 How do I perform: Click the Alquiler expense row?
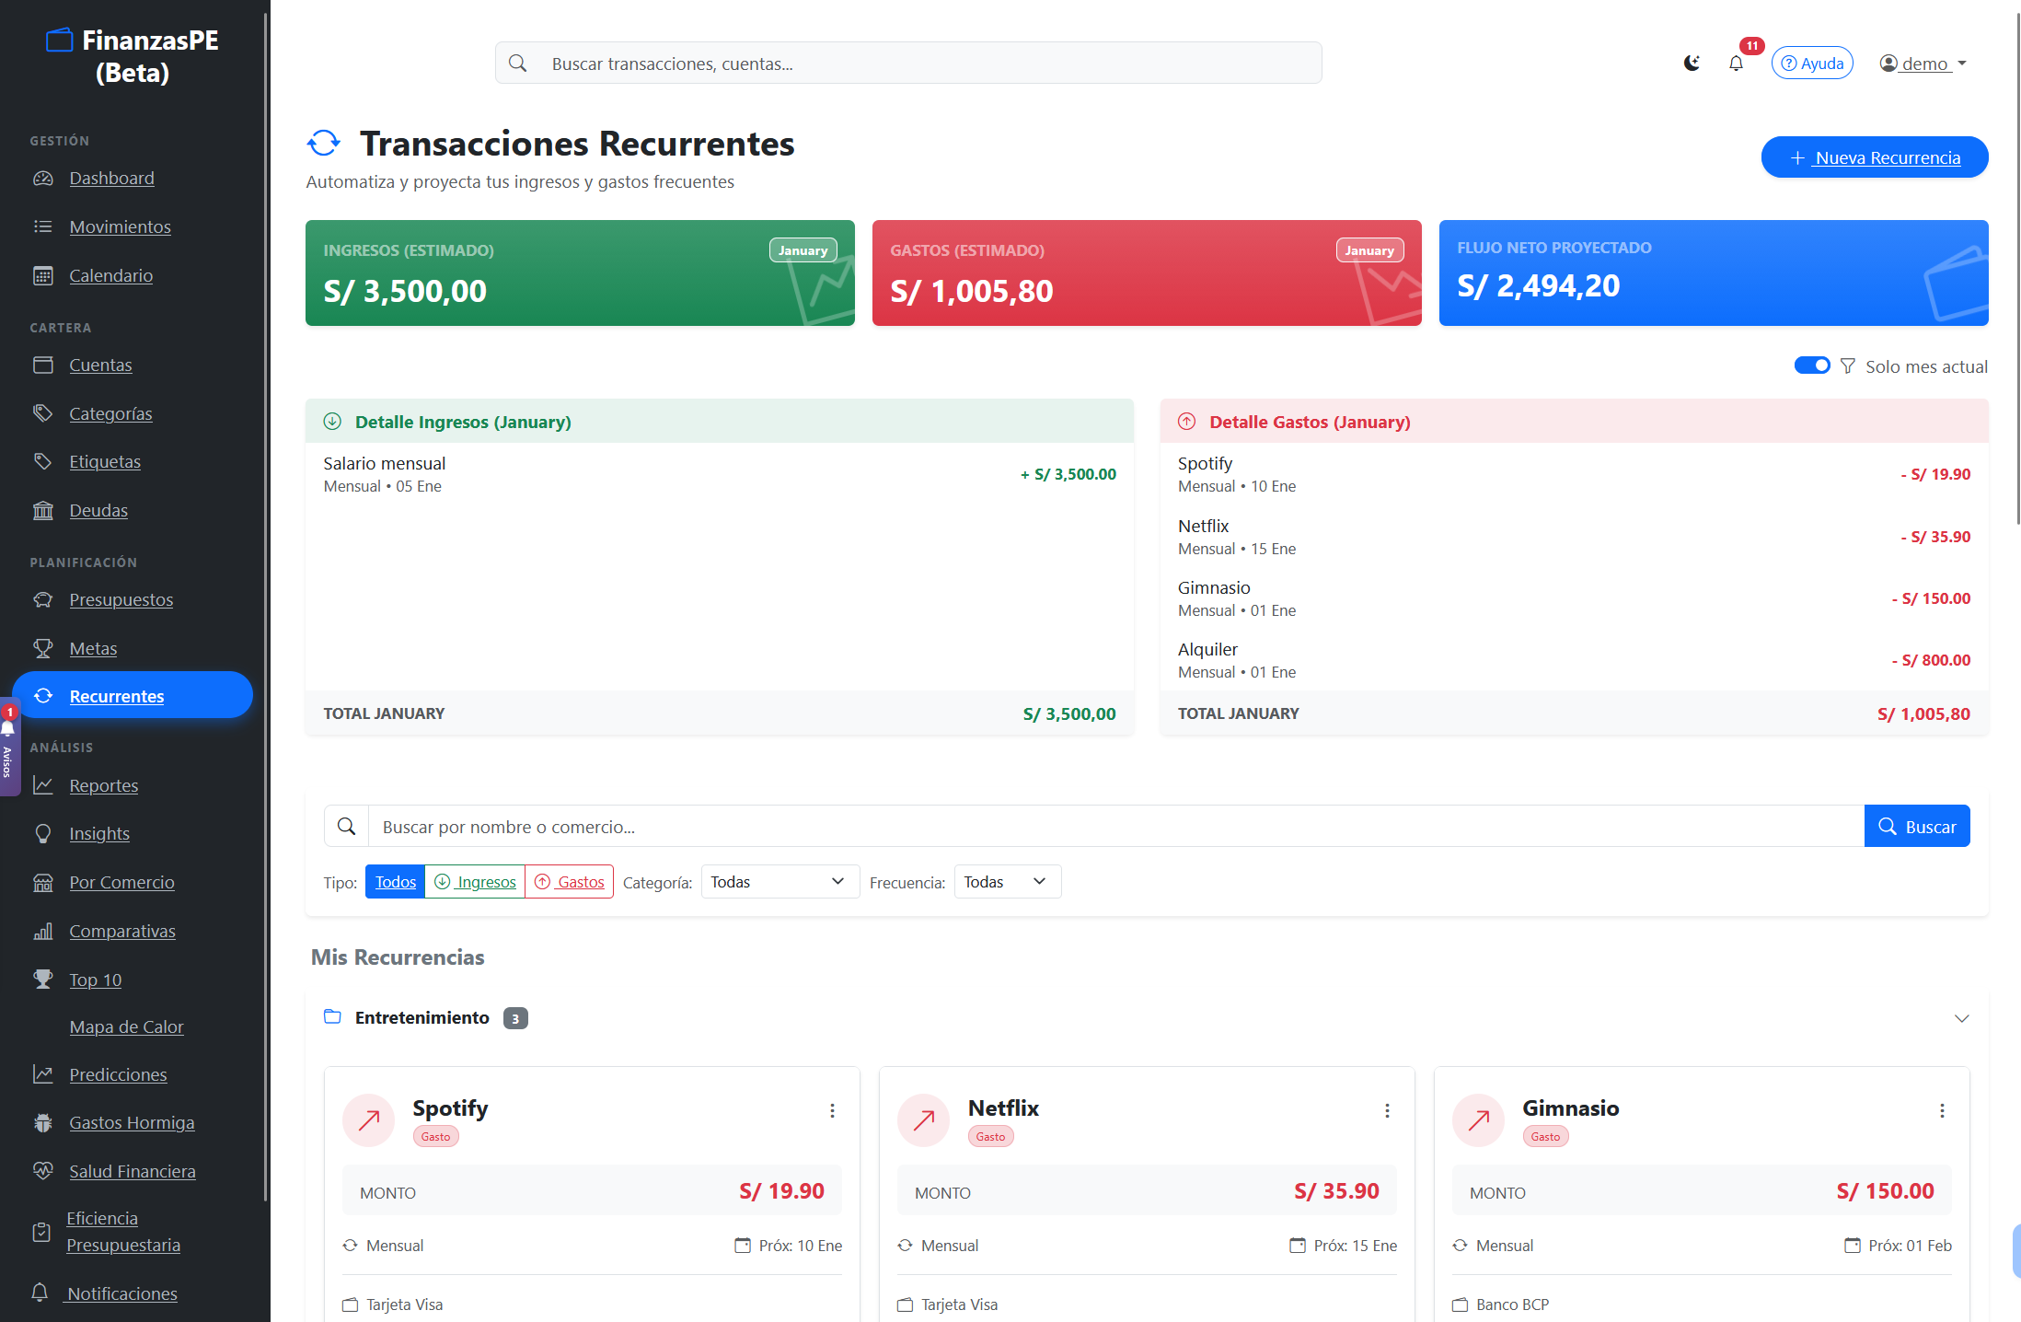pyautogui.click(x=1574, y=660)
